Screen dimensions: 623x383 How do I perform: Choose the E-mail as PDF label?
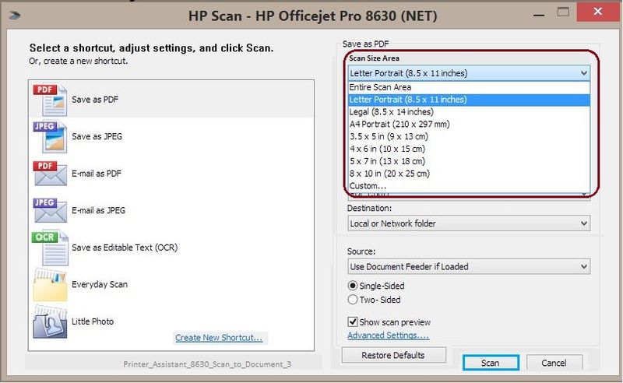click(x=97, y=174)
